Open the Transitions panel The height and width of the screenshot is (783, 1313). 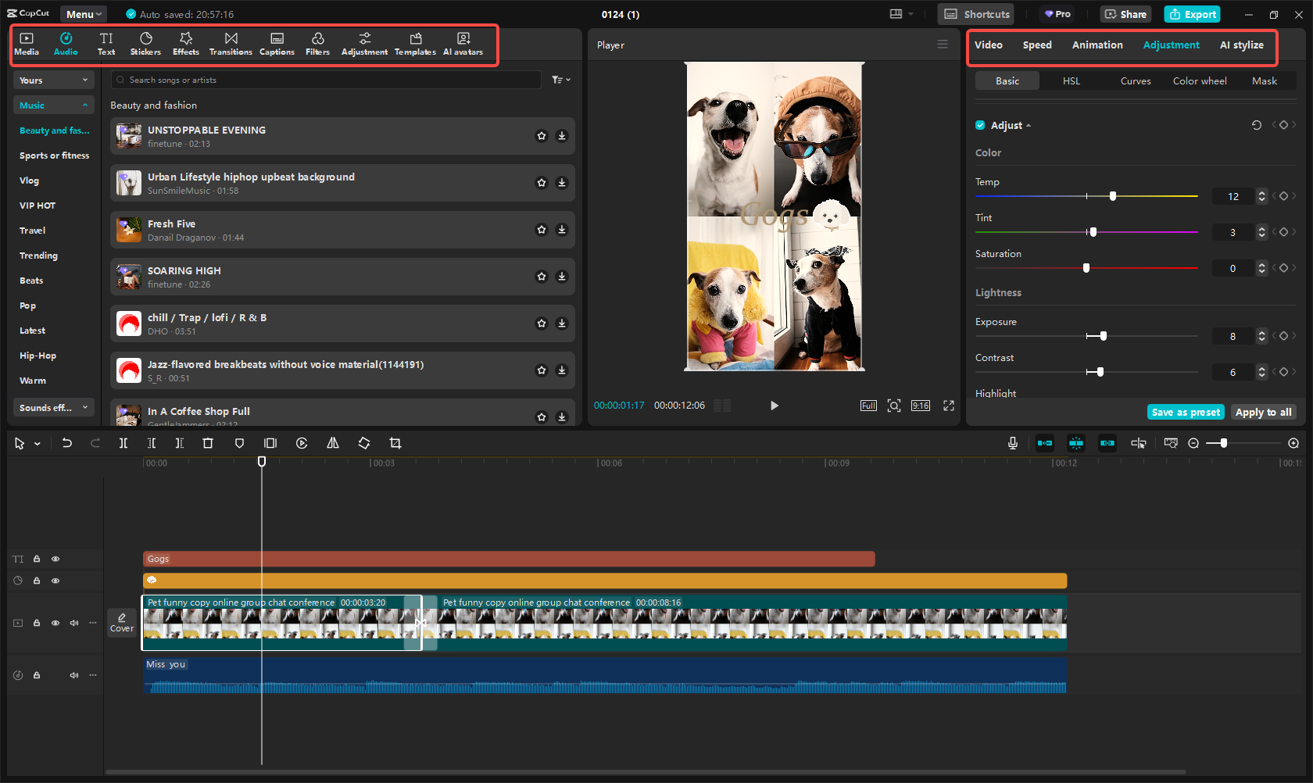click(x=231, y=44)
